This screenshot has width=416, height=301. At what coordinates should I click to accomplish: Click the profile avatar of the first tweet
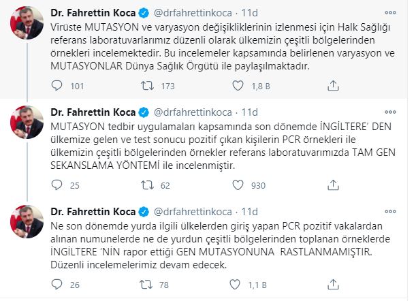click(27, 23)
